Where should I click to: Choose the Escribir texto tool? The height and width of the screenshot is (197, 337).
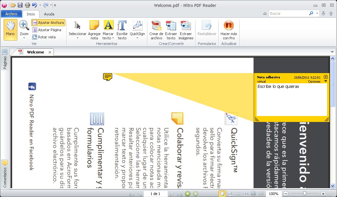122,30
